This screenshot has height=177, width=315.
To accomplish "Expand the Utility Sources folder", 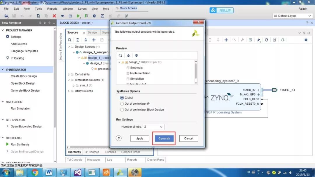I will [x=69, y=91].
